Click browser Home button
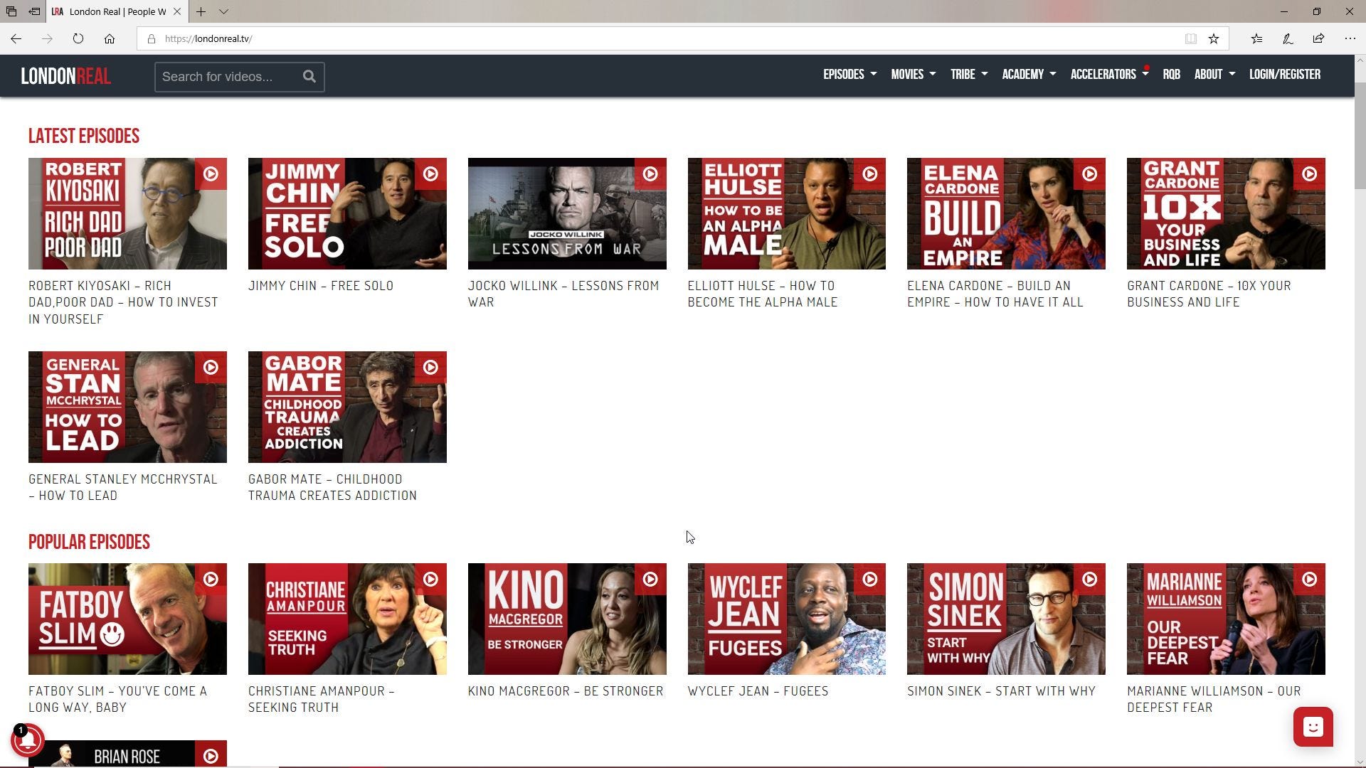The image size is (1366, 768). point(110,38)
